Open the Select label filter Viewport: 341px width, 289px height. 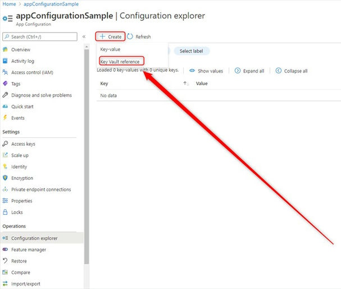pyautogui.click(x=192, y=51)
